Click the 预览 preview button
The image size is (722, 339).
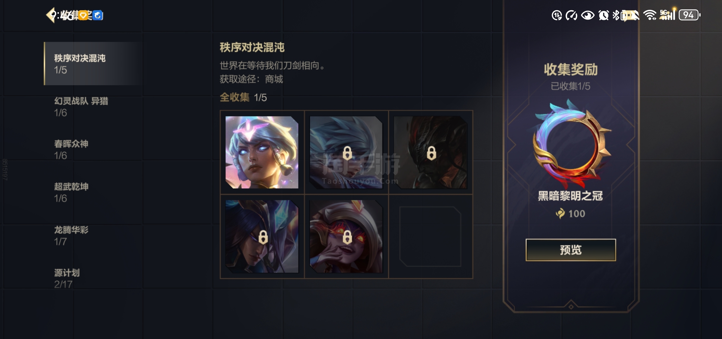[x=571, y=250]
